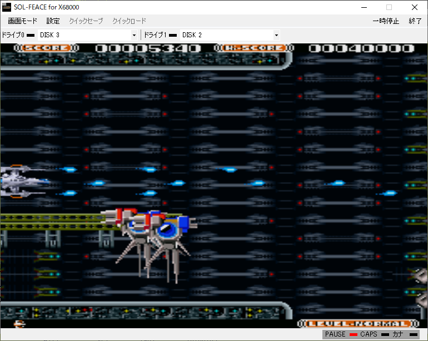Select the DISK 3 combo box field
428x341 pixels.
87,35
